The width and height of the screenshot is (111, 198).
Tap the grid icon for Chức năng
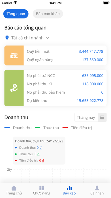[42, 188]
